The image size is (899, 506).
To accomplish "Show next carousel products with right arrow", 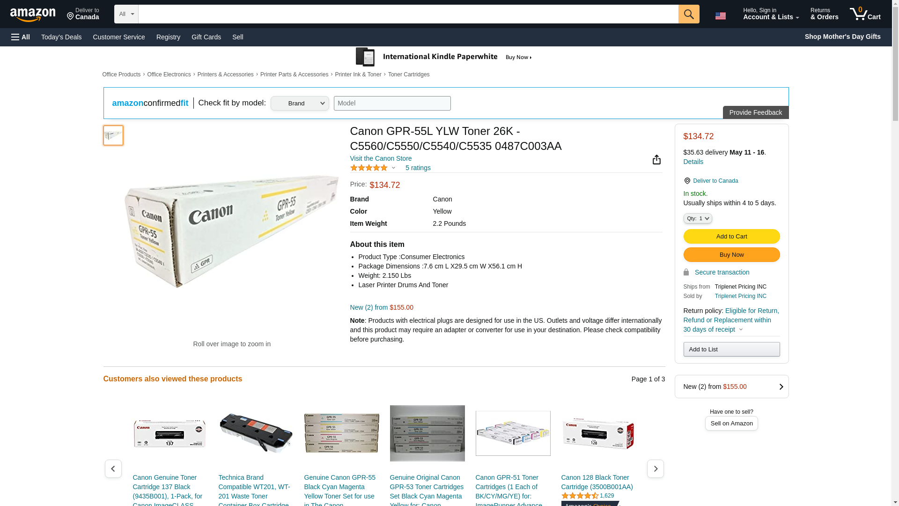I will [655, 469].
